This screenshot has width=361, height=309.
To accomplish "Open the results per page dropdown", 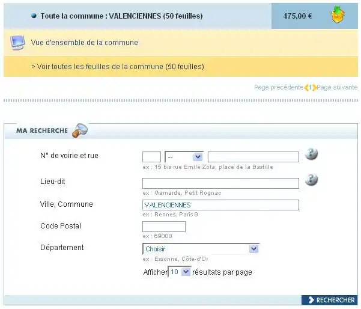I will (180, 272).
